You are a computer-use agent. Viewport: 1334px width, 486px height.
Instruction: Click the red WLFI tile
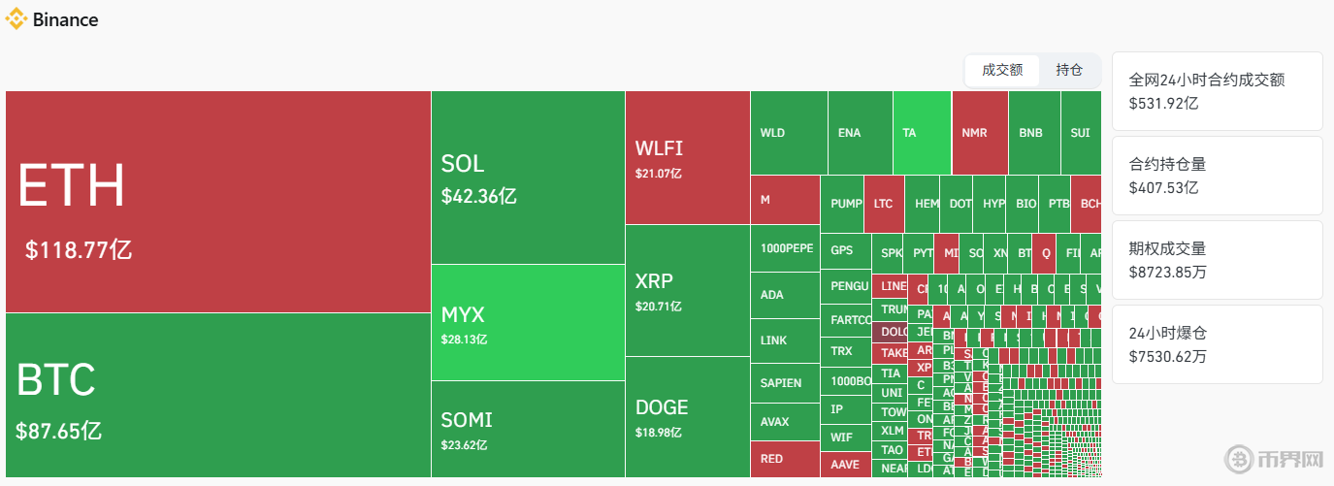pyautogui.click(x=687, y=158)
